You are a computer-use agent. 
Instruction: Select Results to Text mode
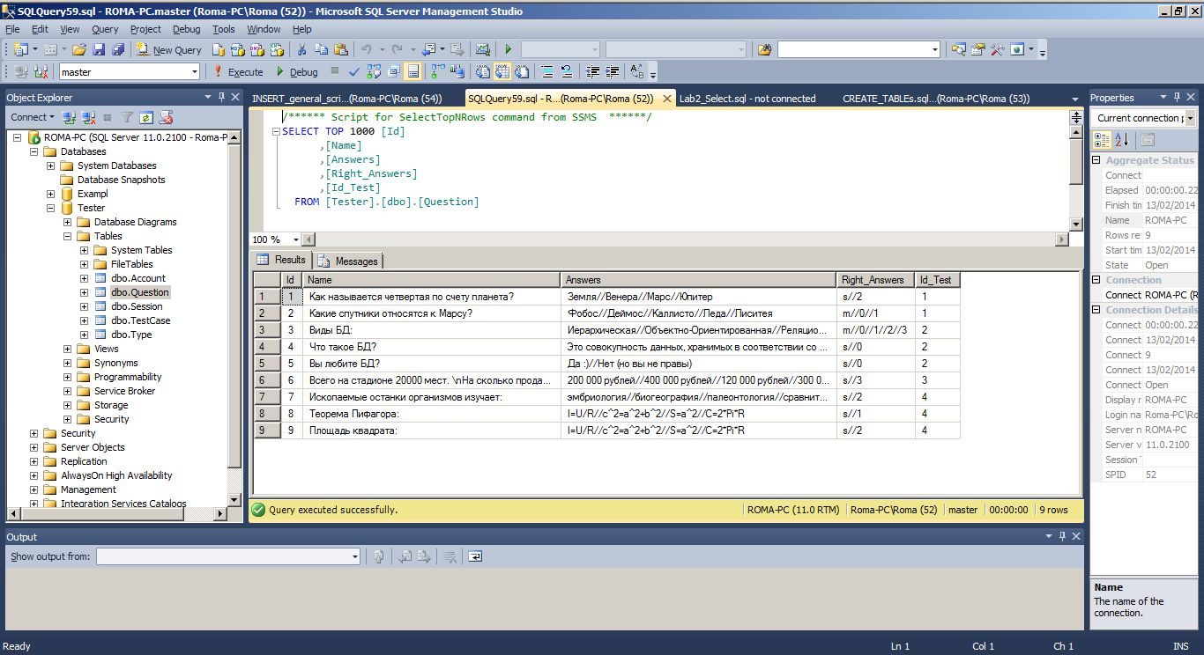pyautogui.click(x=483, y=71)
